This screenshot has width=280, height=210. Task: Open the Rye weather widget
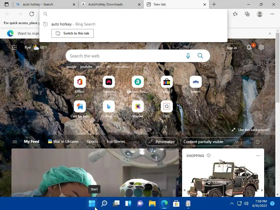point(36,47)
